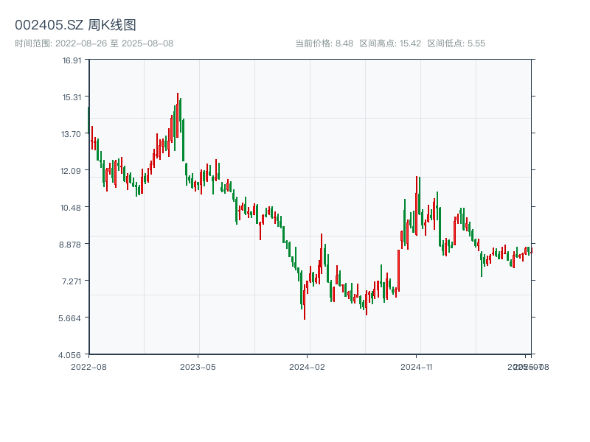Click the 当前价格 8.48 label
The height and width of the screenshot is (442, 590).
[324, 43]
